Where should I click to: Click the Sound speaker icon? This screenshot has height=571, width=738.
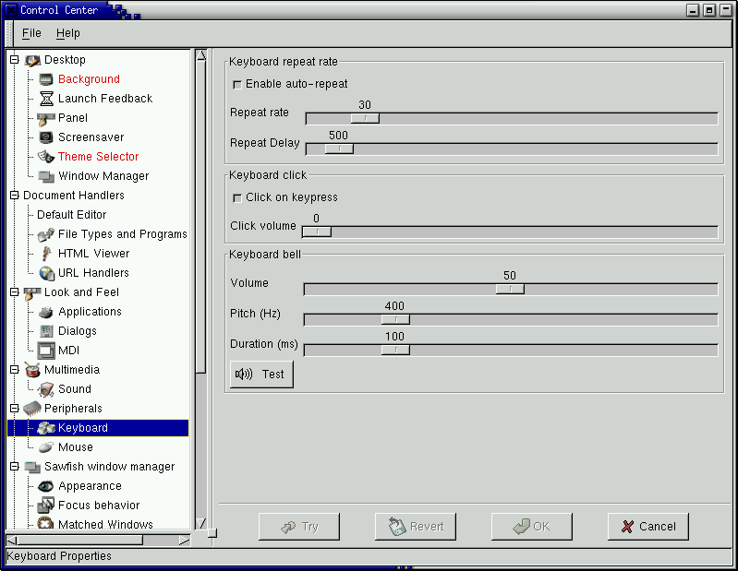click(x=46, y=389)
